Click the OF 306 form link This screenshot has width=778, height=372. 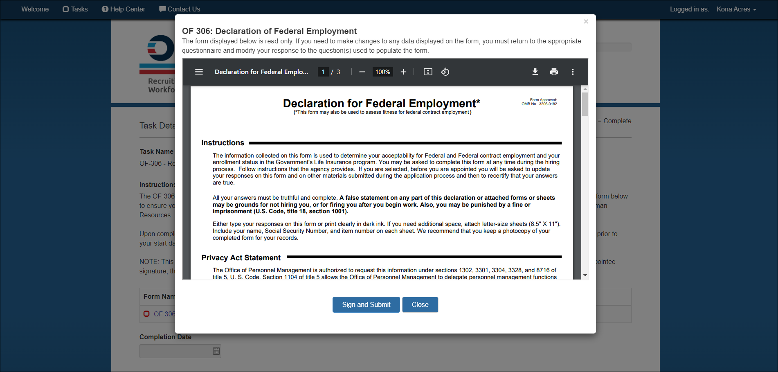click(x=164, y=314)
